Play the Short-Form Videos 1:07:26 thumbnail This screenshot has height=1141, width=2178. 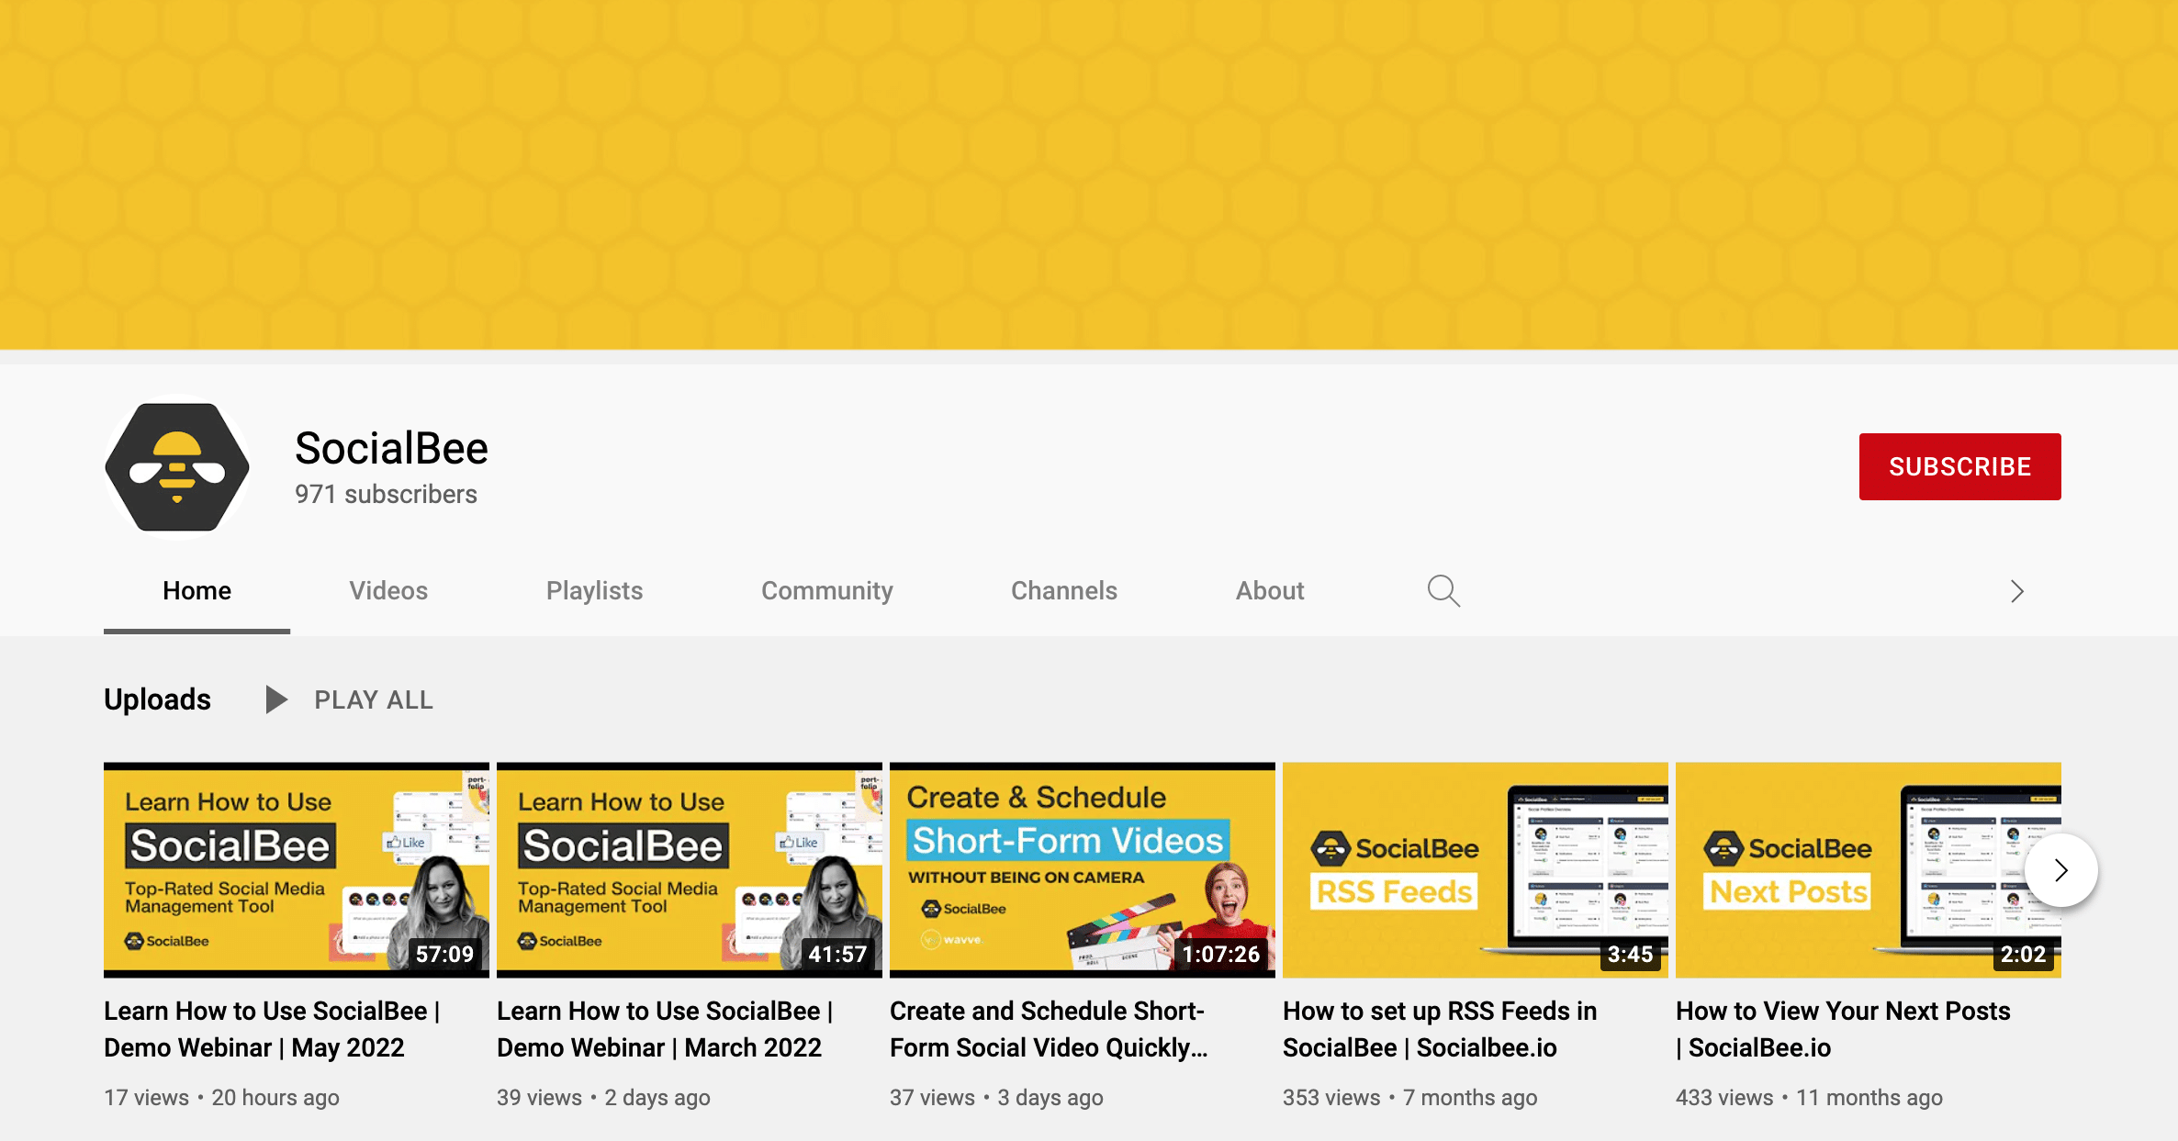tap(1083, 870)
